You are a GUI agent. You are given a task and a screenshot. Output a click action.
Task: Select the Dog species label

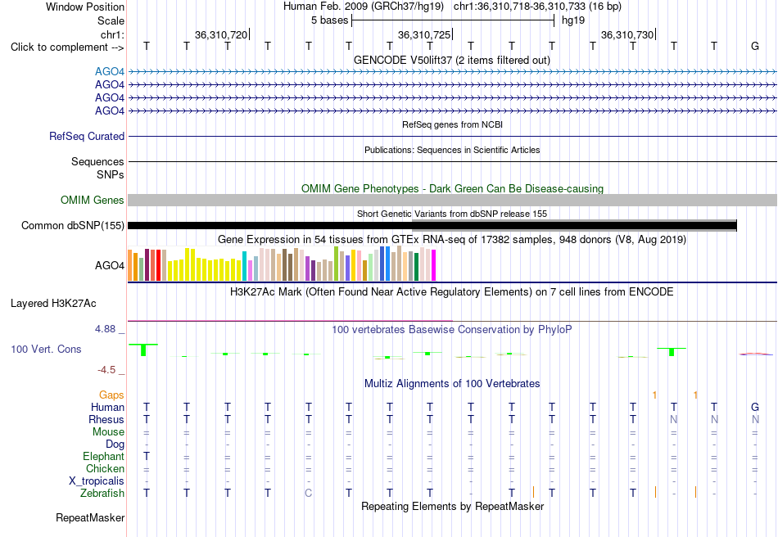click(x=115, y=444)
